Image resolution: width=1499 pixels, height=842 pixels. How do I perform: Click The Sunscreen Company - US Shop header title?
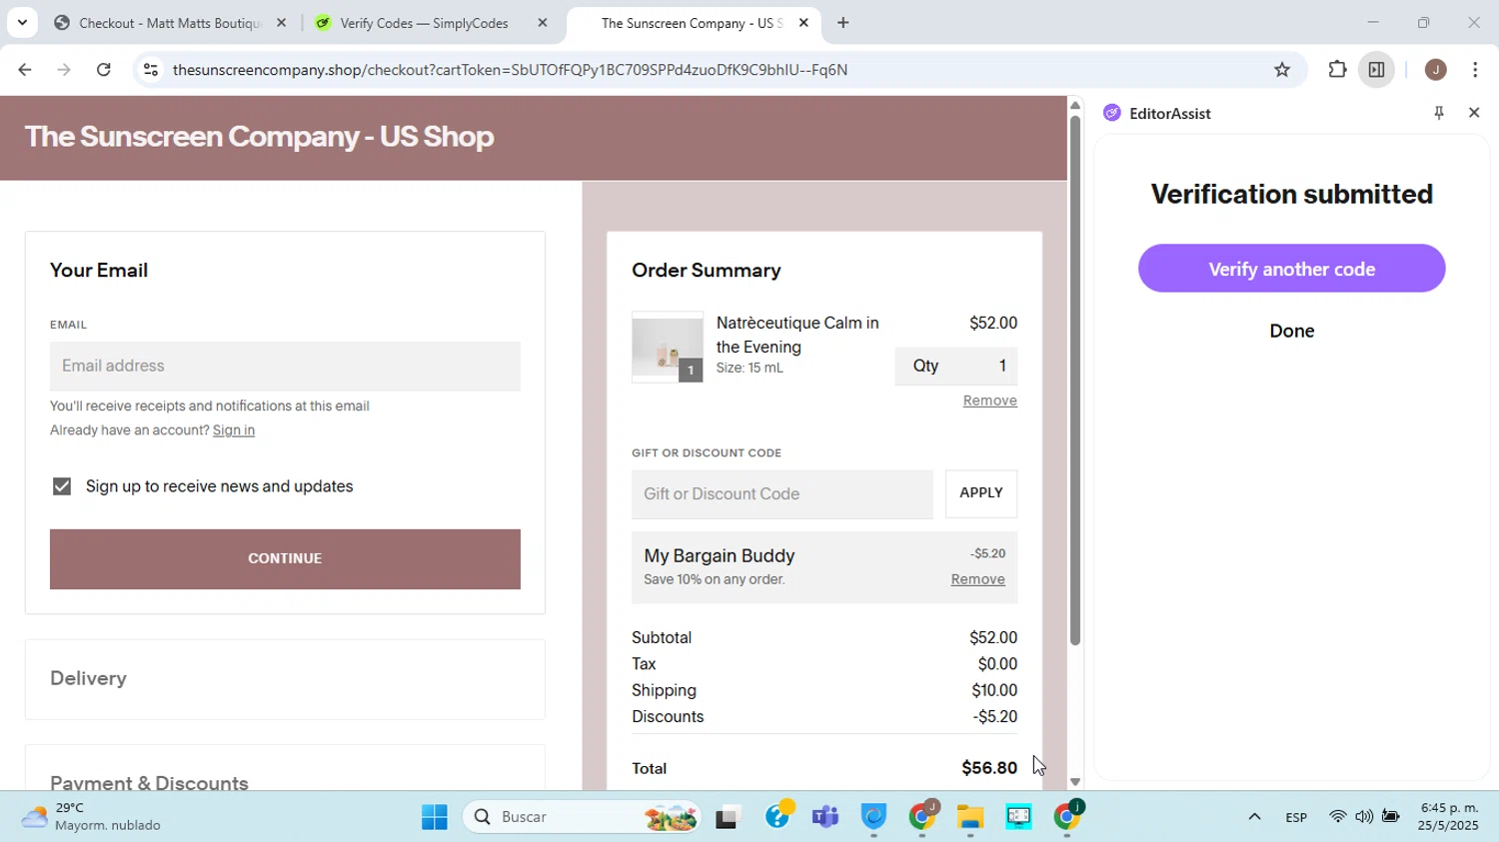click(x=259, y=137)
